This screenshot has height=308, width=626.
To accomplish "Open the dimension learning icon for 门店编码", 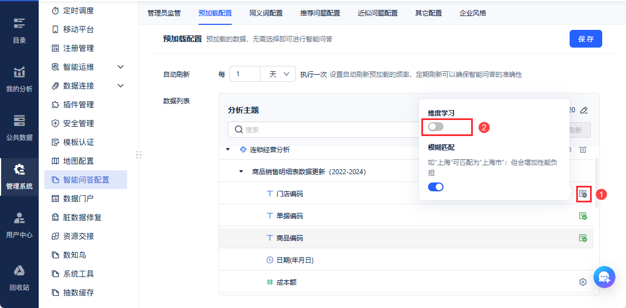I will tap(583, 194).
